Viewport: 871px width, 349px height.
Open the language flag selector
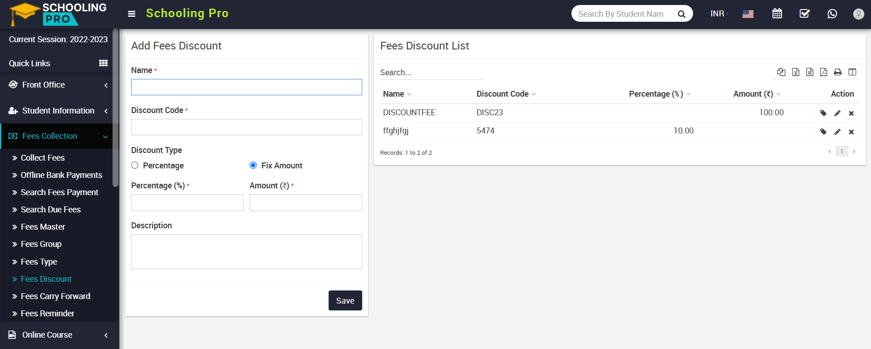(x=748, y=14)
